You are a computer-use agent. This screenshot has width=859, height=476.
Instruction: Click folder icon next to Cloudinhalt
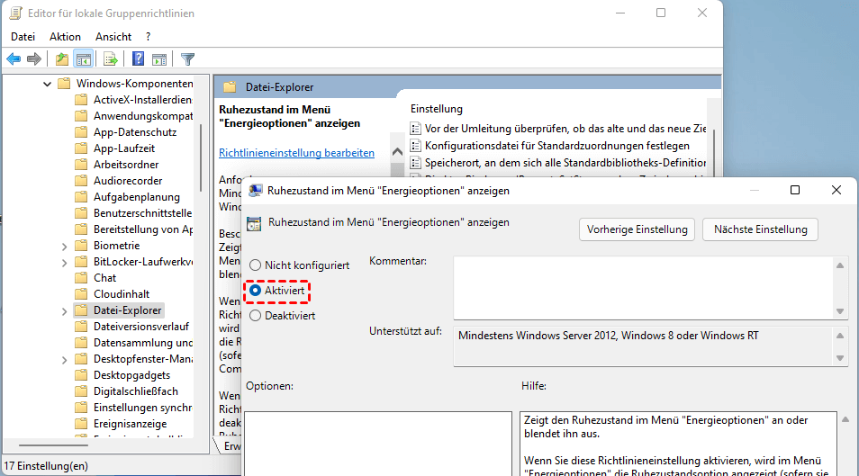(81, 294)
